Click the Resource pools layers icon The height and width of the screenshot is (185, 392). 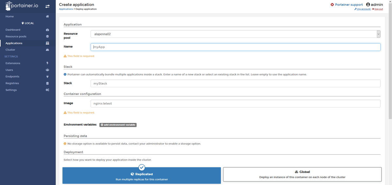tap(47, 36)
